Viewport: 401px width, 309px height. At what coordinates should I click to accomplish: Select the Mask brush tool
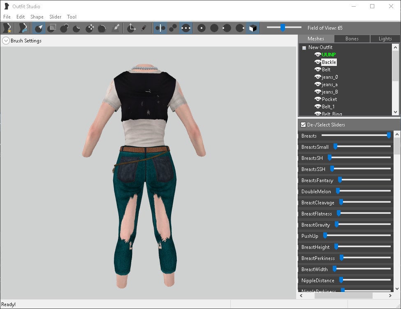click(x=52, y=28)
